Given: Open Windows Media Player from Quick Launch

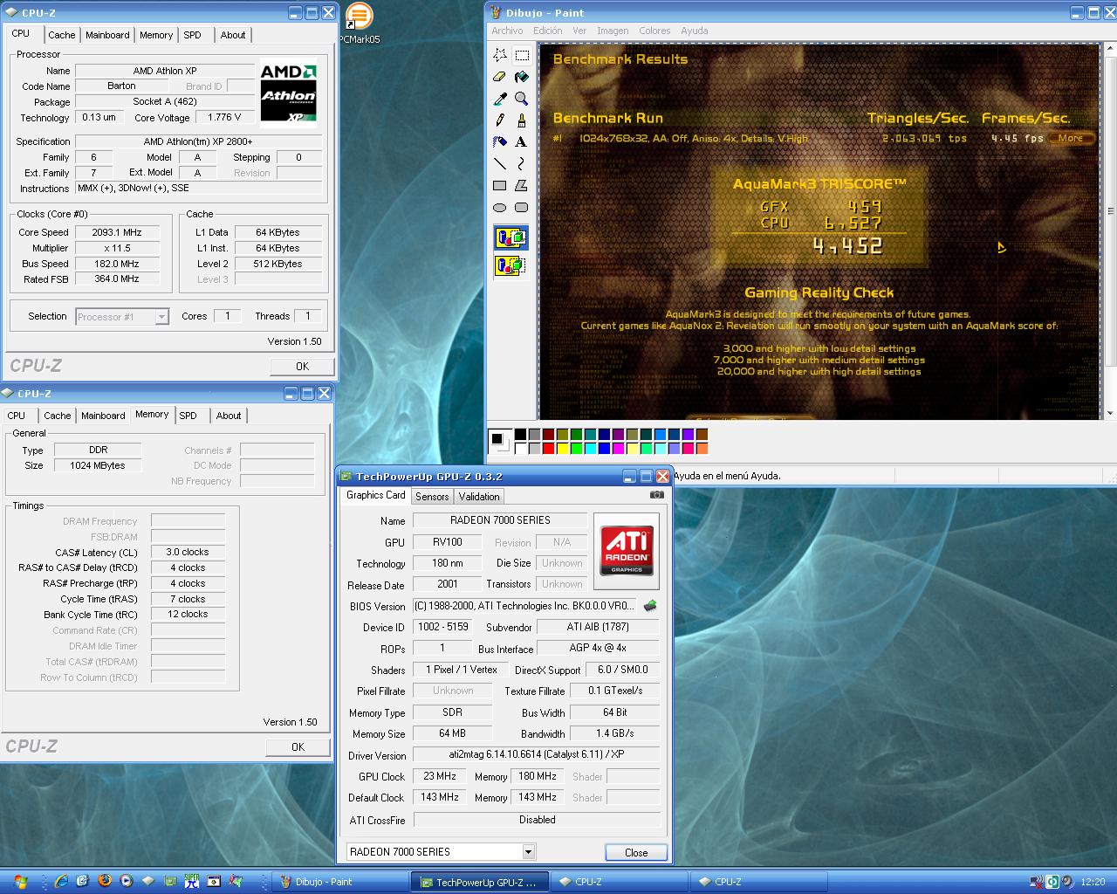Looking at the screenshot, I should [x=127, y=881].
